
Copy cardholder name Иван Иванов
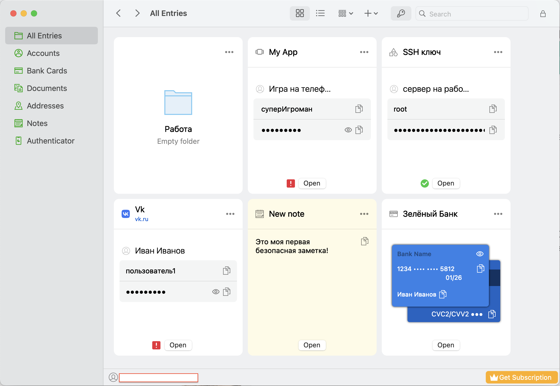(x=443, y=294)
